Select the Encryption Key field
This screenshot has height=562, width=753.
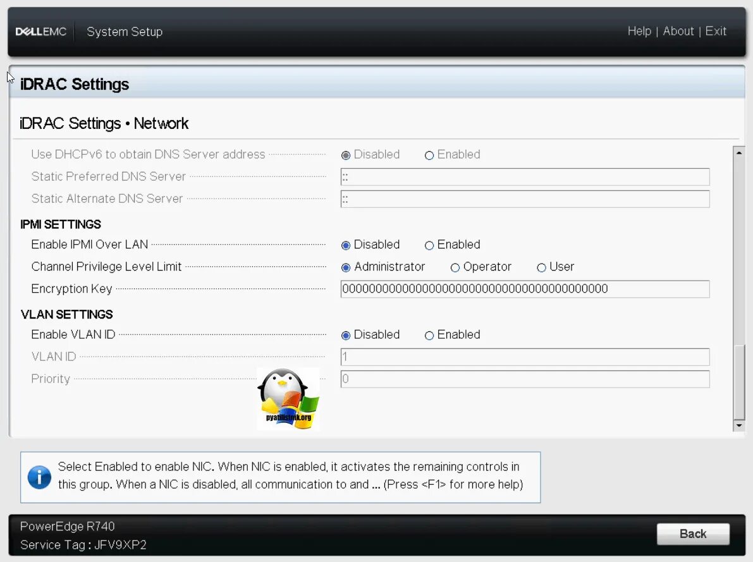525,289
